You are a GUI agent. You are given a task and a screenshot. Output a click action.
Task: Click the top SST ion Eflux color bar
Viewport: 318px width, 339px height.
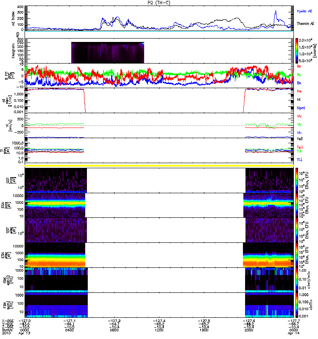(x=296, y=181)
